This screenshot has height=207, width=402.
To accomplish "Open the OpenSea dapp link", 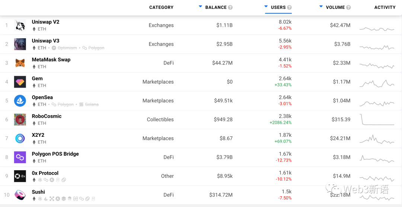I will point(42,97).
